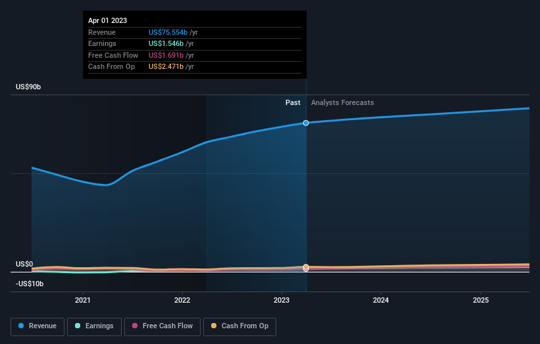Viewport: 540px width, 344px height.
Task: Toggle the Revenue legend button
Action: [x=37, y=326]
